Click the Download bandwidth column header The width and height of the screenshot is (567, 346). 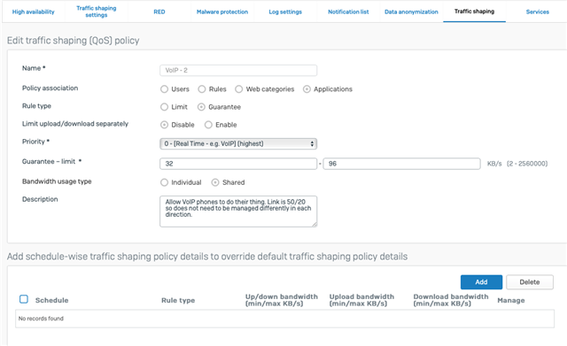coord(451,300)
